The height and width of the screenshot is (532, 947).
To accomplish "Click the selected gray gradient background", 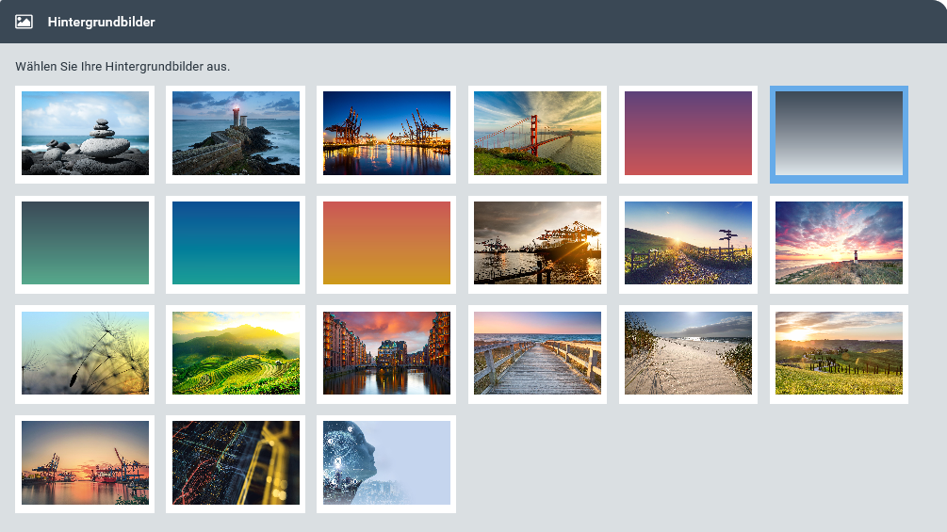I will point(839,134).
